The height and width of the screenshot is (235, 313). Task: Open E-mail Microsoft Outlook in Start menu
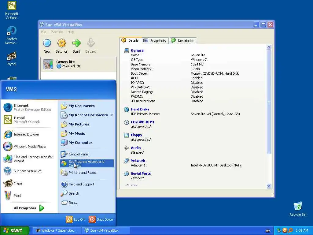click(29, 120)
